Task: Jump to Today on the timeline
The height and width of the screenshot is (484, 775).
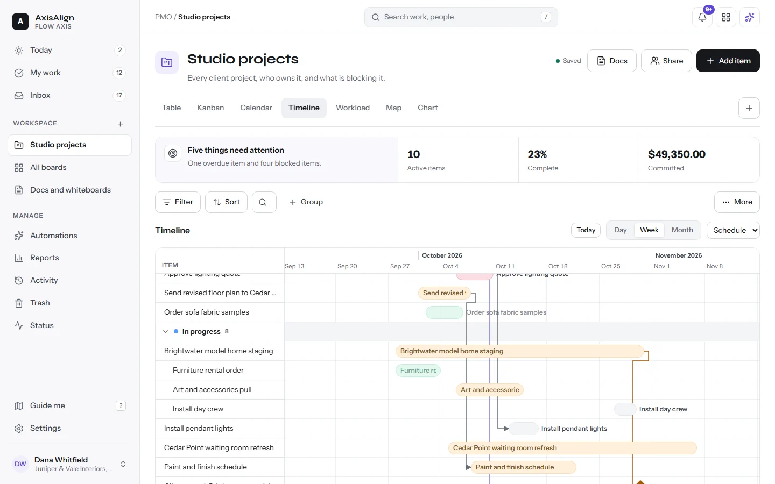Action: coord(586,230)
